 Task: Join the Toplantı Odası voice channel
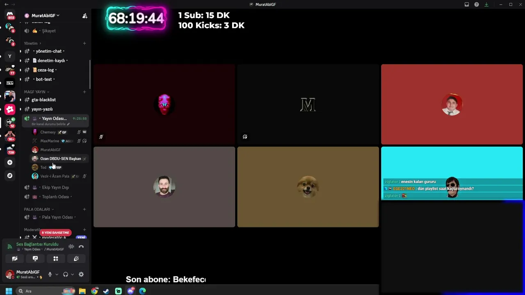point(55,197)
